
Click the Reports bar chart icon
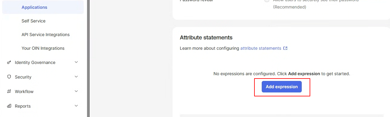pos(9,106)
